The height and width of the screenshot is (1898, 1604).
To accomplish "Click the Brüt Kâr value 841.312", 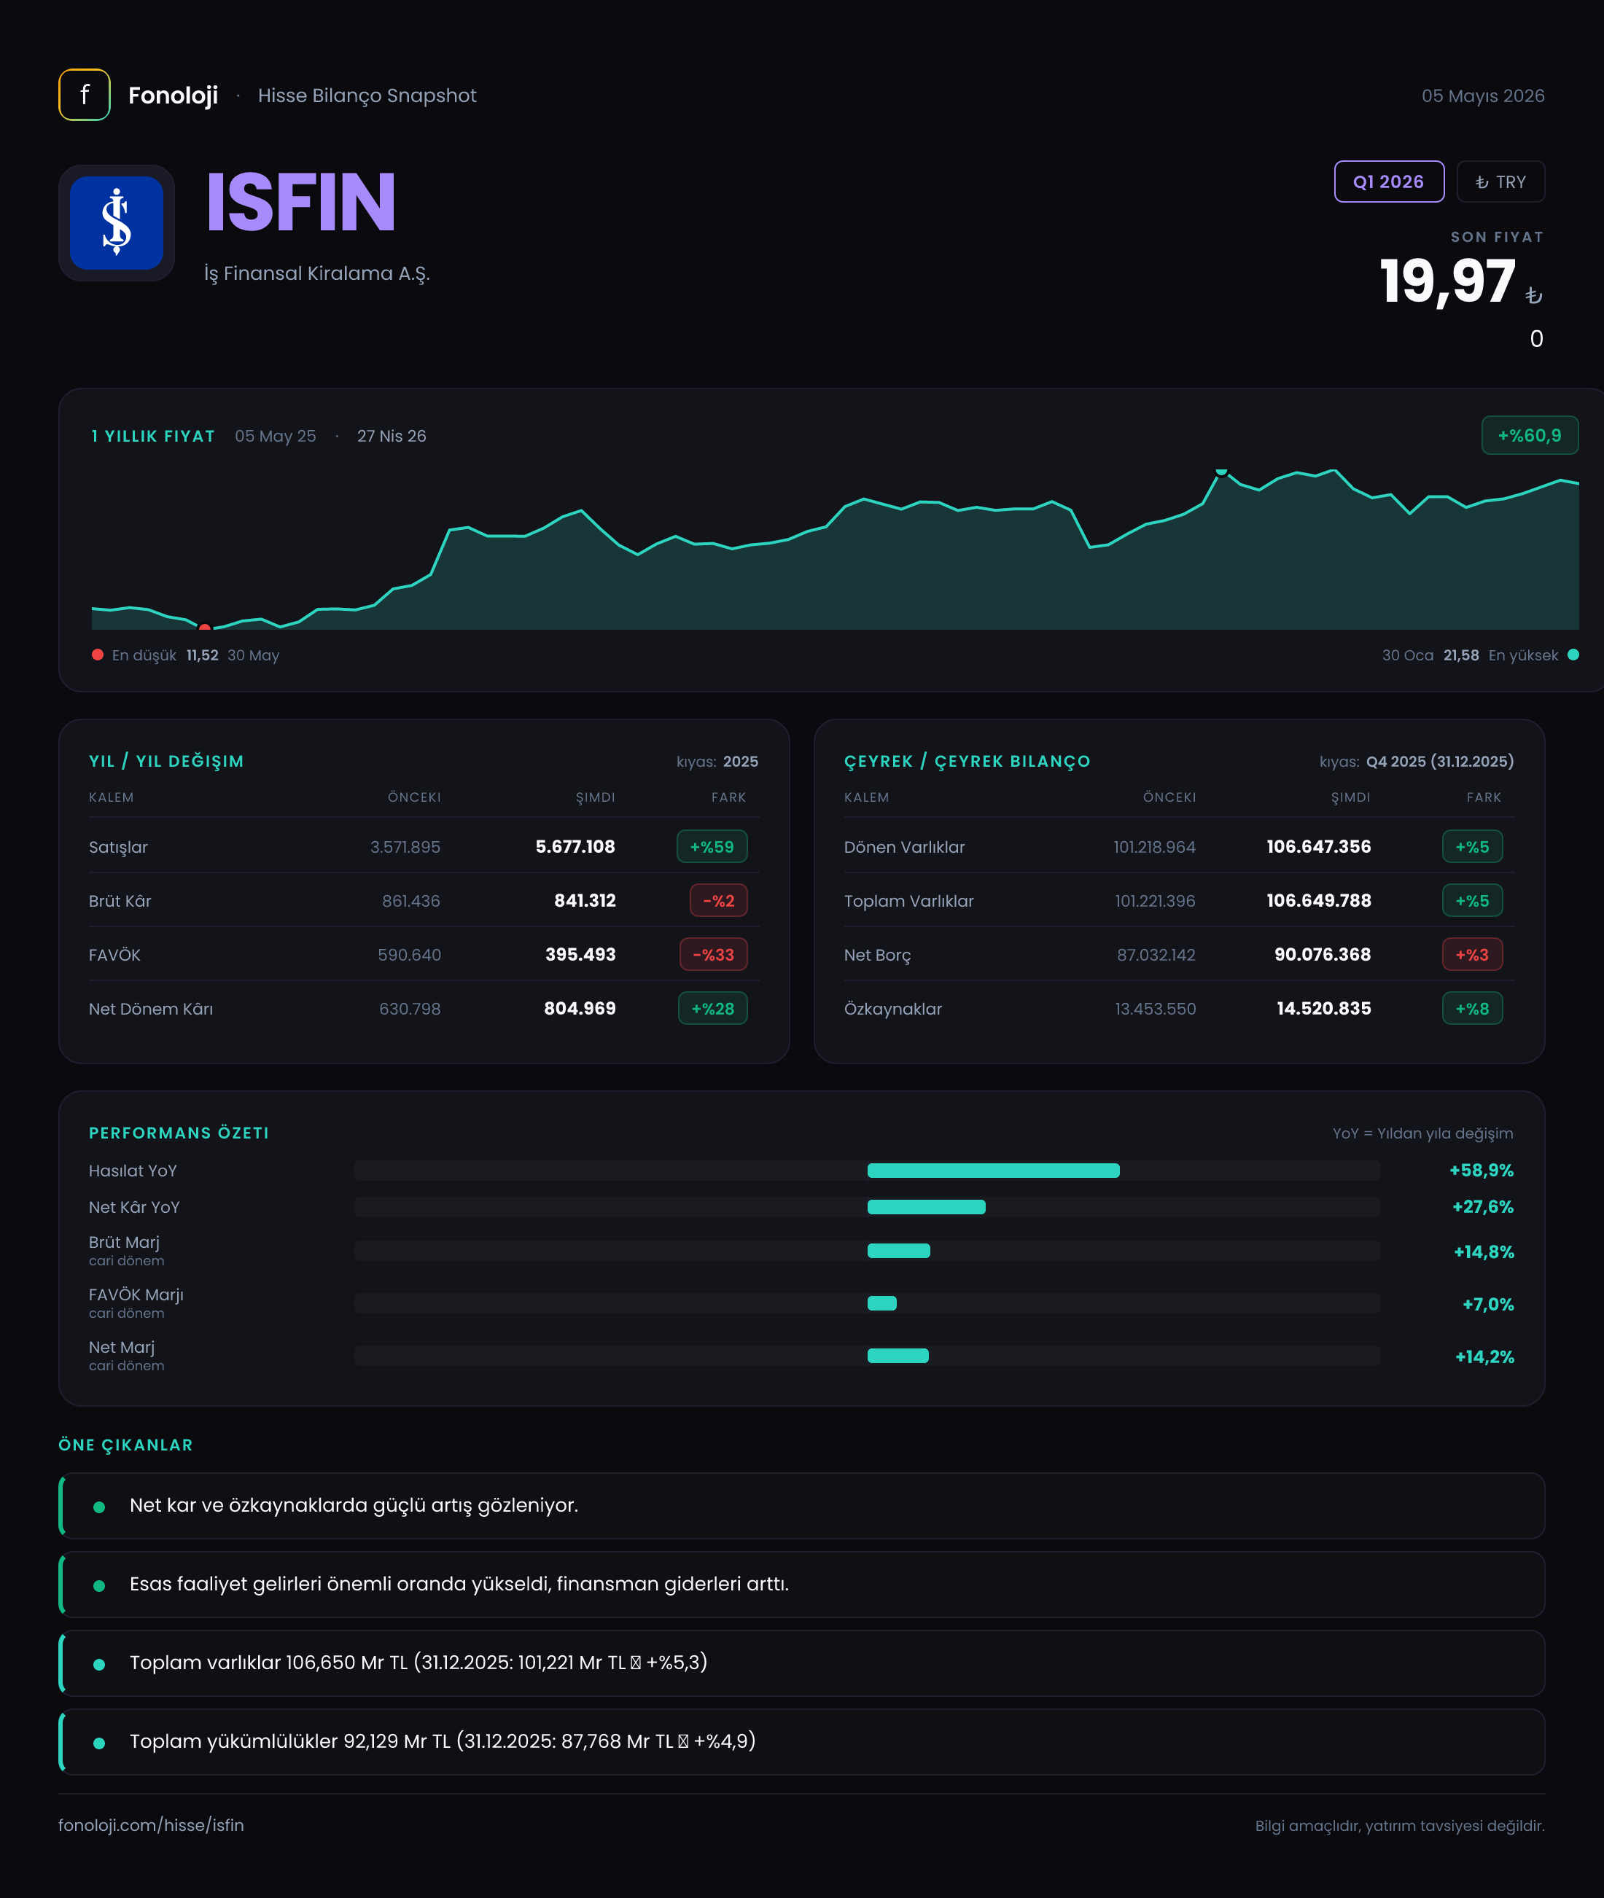I will coord(585,901).
